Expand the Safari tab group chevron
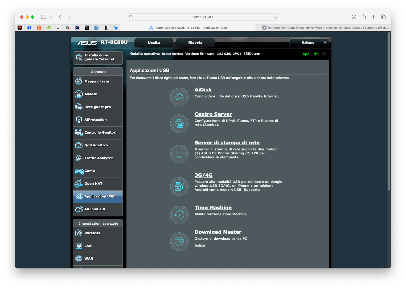This screenshot has width=406, height=288. click(51, 17)
